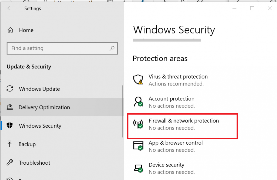Go back using the Settings back arrow
This screenshot has height=180, width=277.
pyautogui.click(x=10, y=8)
